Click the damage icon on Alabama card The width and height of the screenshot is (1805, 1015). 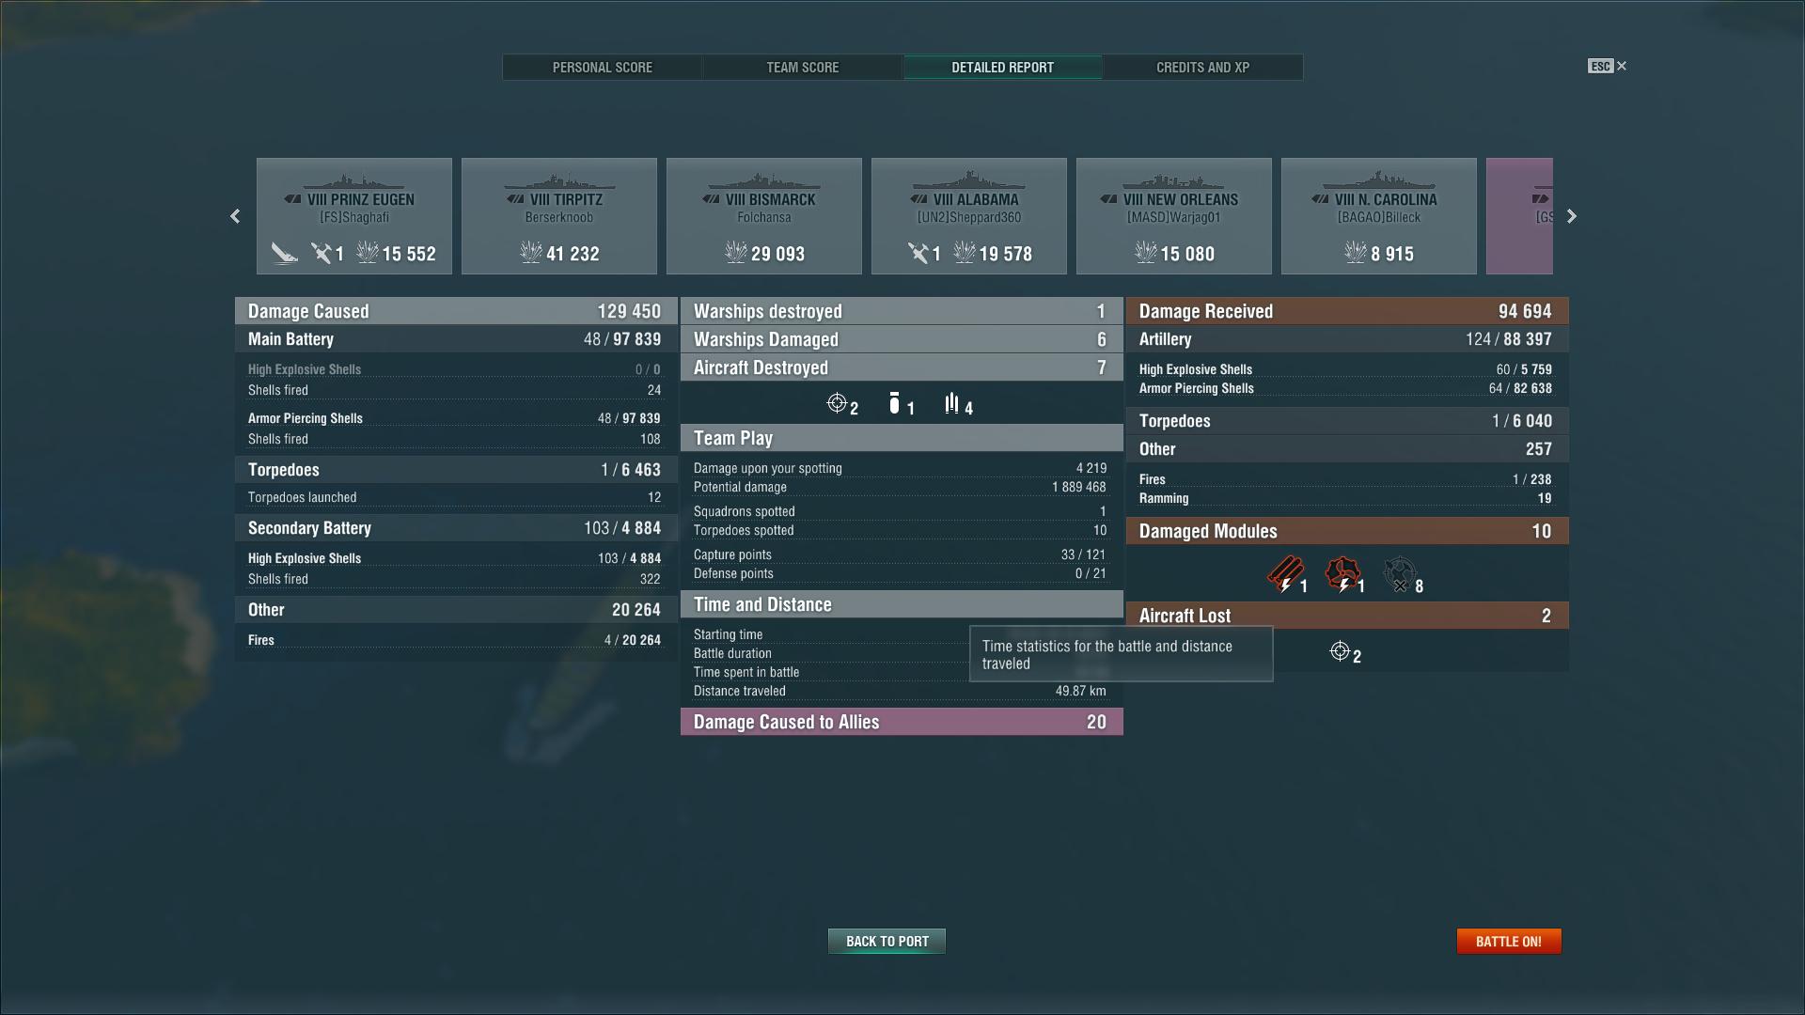[965, 252]
